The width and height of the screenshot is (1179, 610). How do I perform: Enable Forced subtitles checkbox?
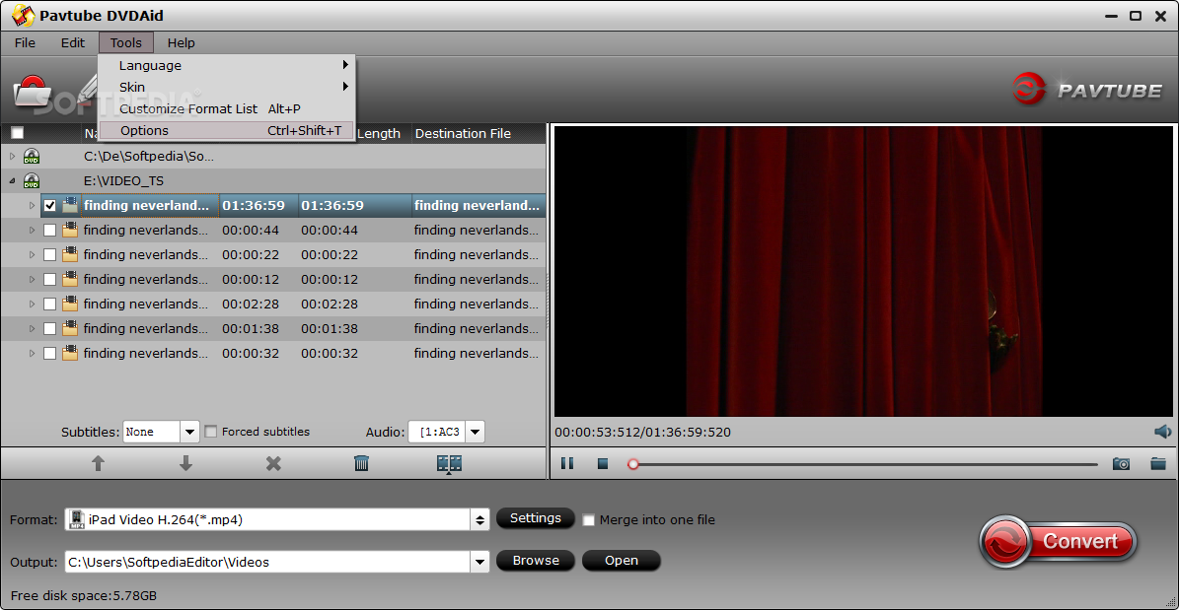click(x=211, y=432)
